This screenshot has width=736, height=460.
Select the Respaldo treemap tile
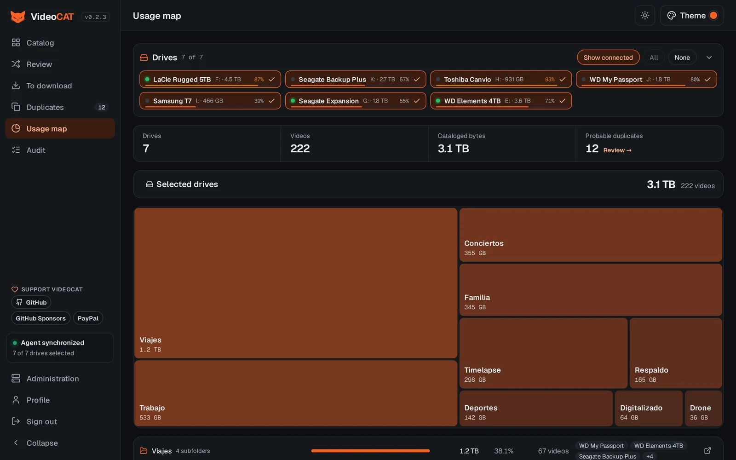pyautogui.click(x=676, y=353)
